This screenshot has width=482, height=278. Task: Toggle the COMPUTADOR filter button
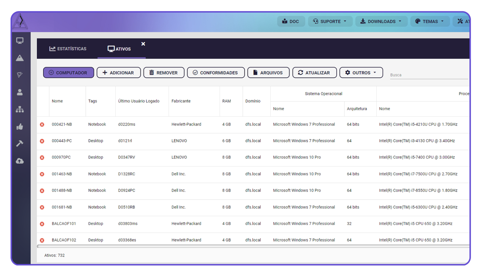(x=68, y=73)
